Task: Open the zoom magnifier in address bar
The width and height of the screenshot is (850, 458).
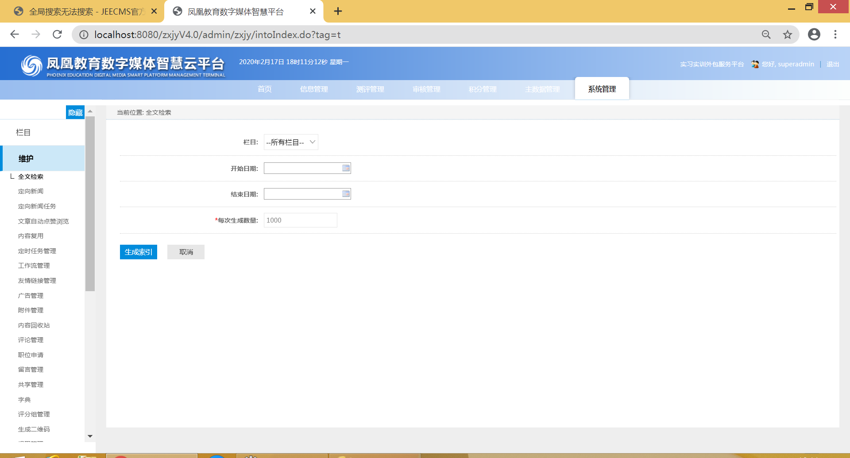Action: (766, 35)
